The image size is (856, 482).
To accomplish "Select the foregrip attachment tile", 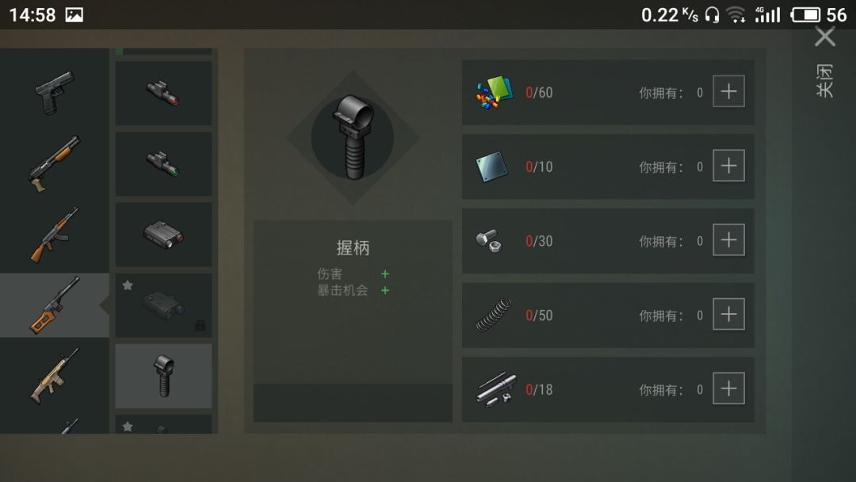I will click(164, 376).
